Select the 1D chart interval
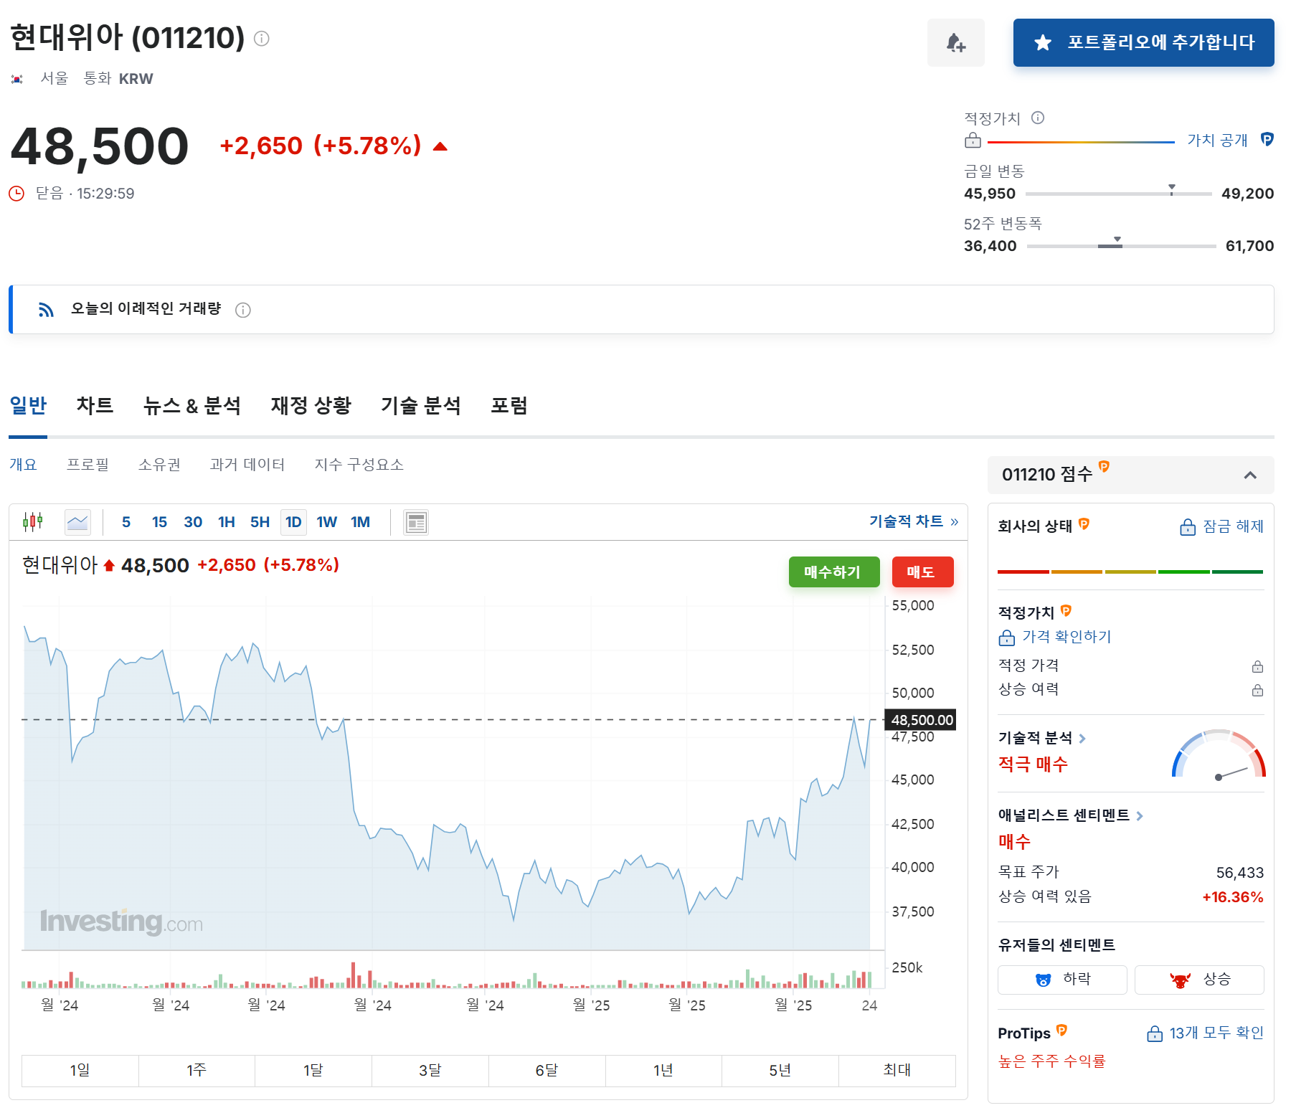Image resolution: width=1291 pixels, height=1113 pixels. 293,522
